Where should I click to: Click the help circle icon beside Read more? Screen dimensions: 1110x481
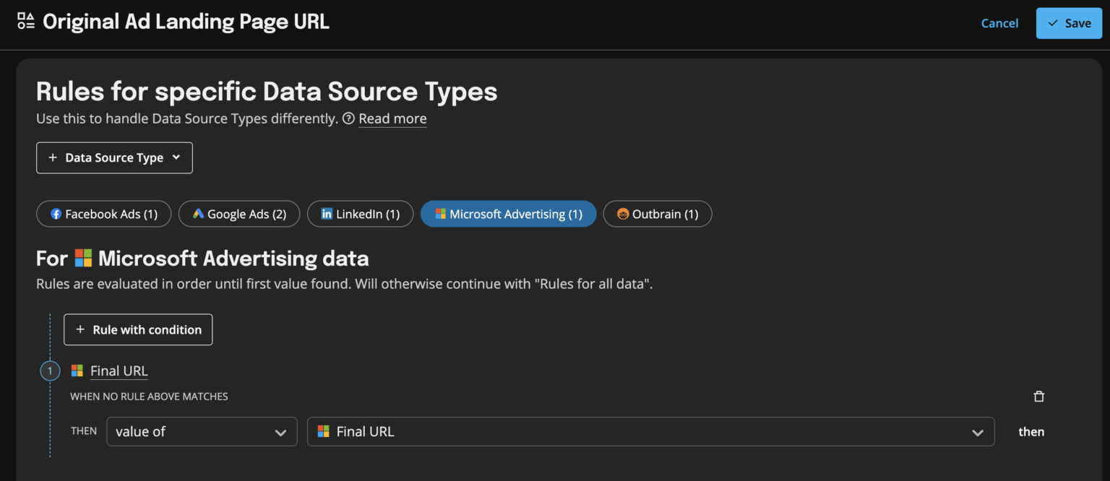[x=348, y=118]
